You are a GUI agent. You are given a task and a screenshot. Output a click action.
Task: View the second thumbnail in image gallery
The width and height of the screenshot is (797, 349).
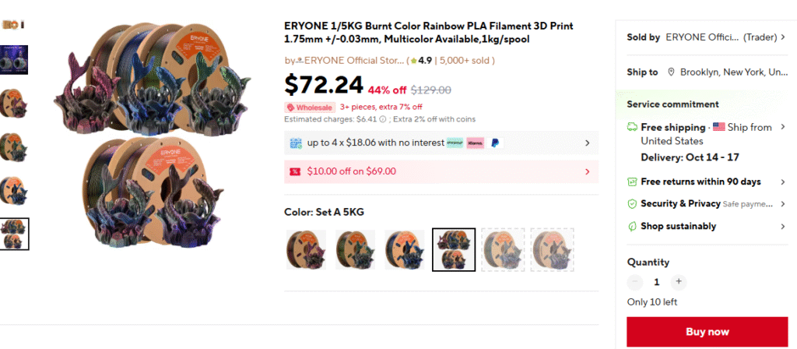coord(14,60)
